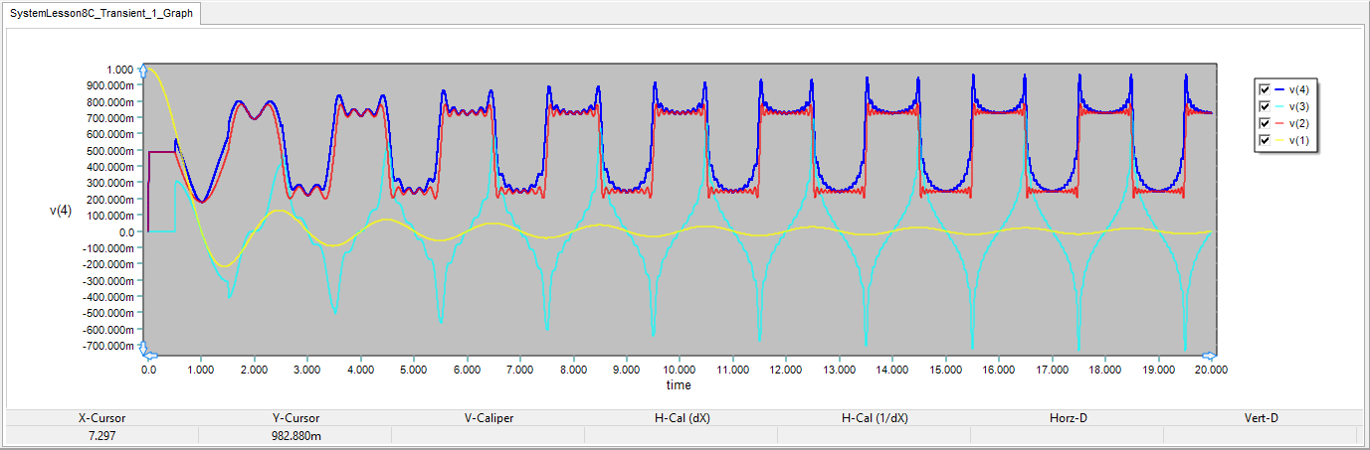This screenshot has height=450, width=1370.
Task: Click the H-Cal (1/dX) column header
Action: (874, 418)
